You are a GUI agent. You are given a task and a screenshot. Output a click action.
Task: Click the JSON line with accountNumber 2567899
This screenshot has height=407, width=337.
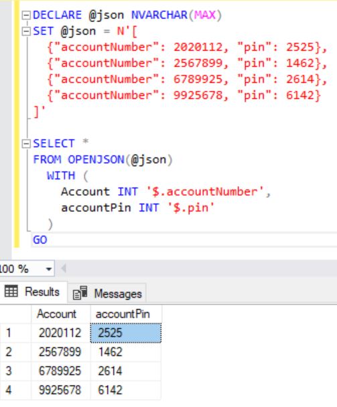187,64
